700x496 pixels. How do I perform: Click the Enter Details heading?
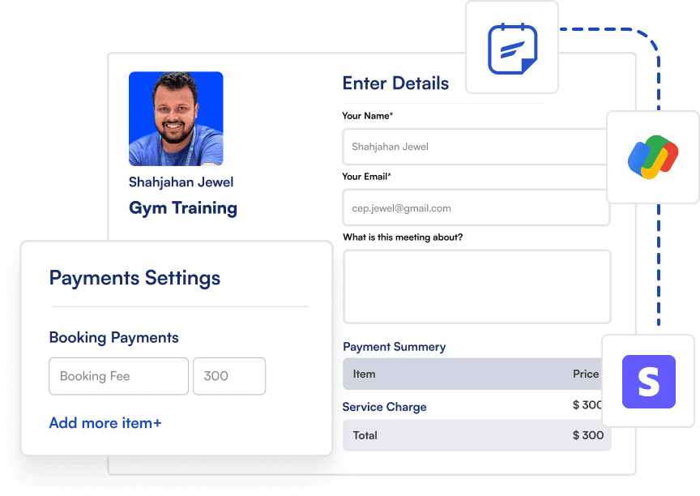[x=395, y=83]
